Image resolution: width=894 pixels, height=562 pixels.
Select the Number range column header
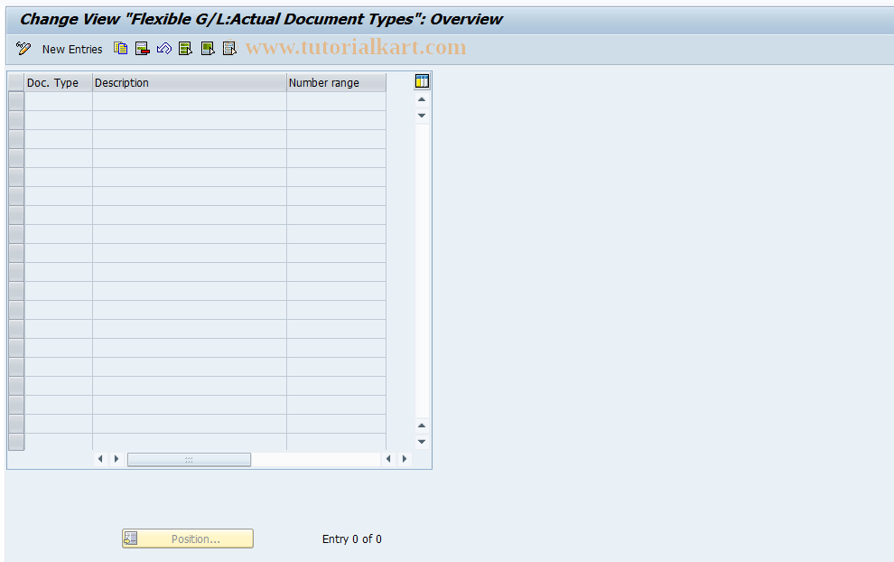pos(337,83)
